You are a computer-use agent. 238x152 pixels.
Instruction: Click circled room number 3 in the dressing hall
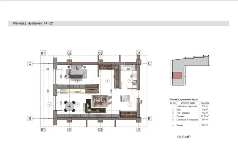tap(107, 81)
